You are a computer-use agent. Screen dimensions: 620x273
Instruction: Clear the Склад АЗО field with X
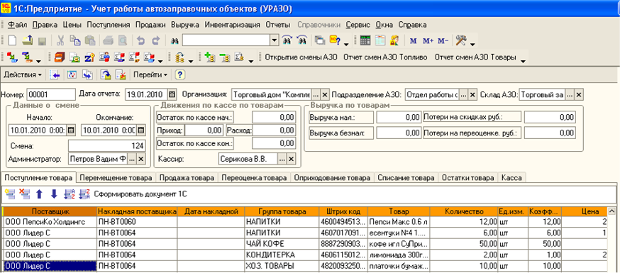tap(578, 95)
